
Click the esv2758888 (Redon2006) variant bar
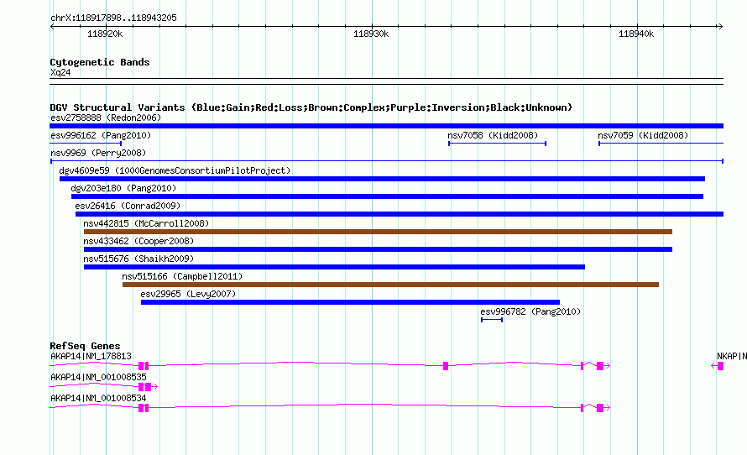tap(386, 126)
